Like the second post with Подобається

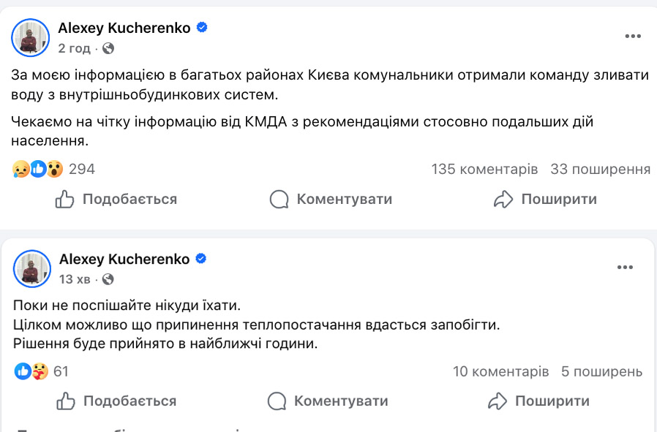117,401
